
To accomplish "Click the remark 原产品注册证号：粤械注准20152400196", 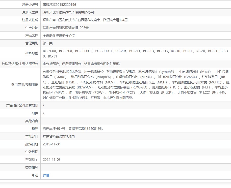I will point(73,129).
